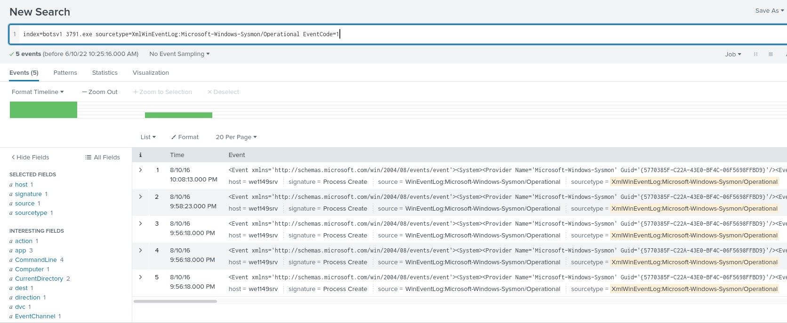
Task: Click Deselect on the timeline
Action: click(223, 92)
